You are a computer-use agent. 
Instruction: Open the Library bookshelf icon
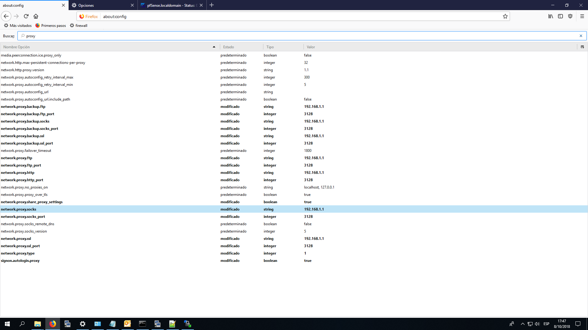click(x=551, y=16)
